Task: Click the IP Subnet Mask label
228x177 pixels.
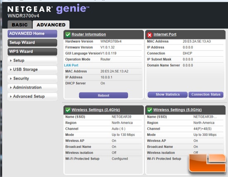Action: click(159, 59)
